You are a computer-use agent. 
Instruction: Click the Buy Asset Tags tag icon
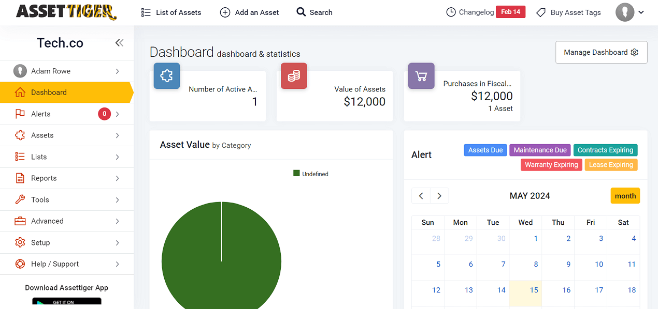pos(541,12)
